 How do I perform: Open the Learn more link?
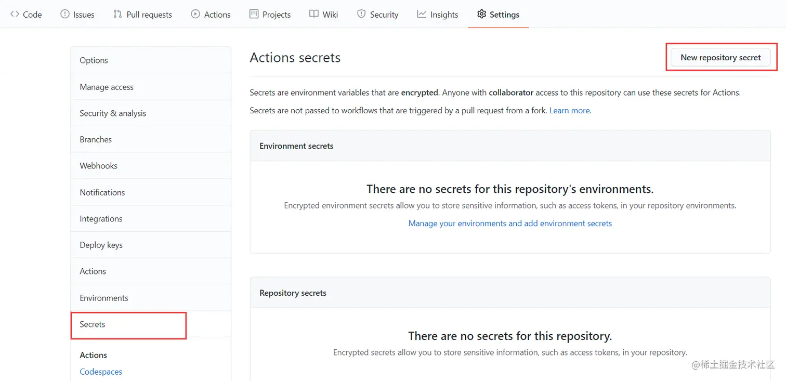(x=569, y=110)
